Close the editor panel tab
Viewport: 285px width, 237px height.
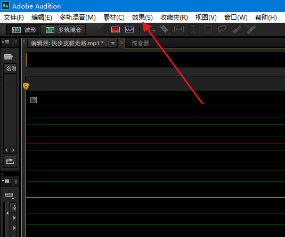[121, 43]
